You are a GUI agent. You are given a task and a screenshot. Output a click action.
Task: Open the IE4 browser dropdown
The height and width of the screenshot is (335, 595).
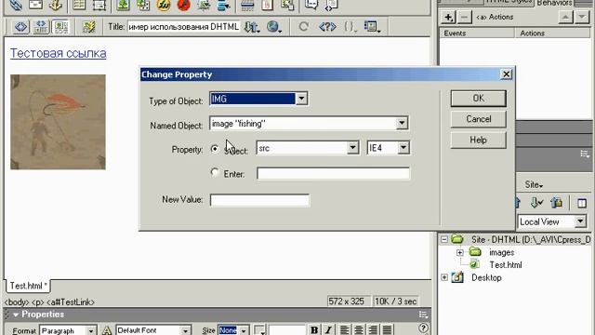click(403, 147)
